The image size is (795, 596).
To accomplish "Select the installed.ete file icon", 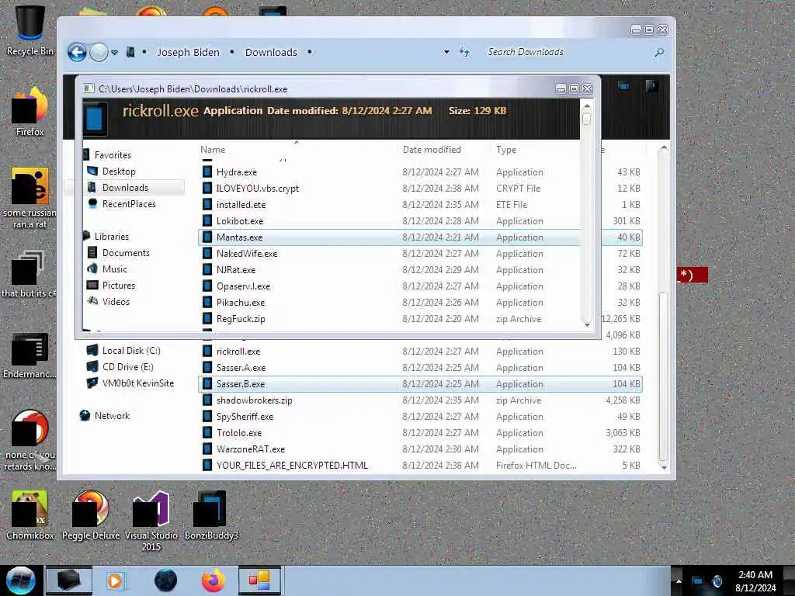I will (x=207, y=205).
